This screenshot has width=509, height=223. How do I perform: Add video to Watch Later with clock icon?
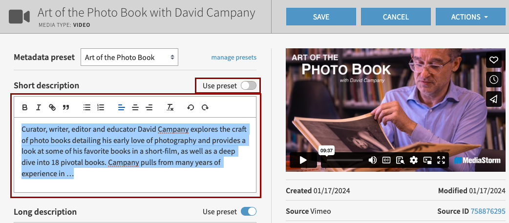click(493, 80)
